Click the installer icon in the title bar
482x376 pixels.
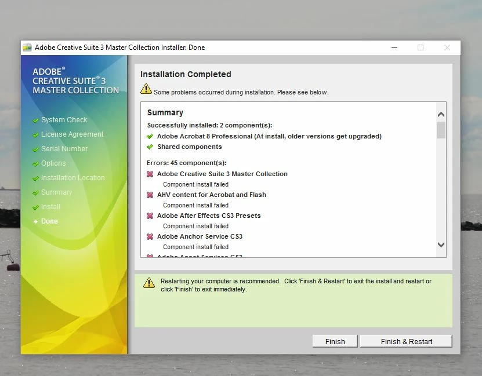[x=27, y=48]
